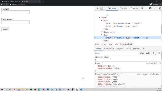Click the address bar showing 127.0.0.1

click(79, 4)
